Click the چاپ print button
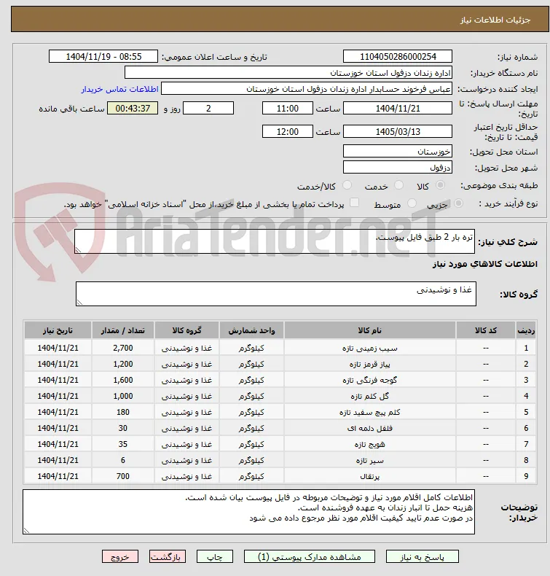550x576 pixels. [215, 556]
